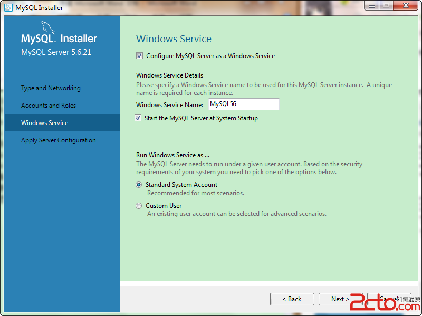Click the Run Windows Service as ... label
The width and height of the screenshot is (422, 316).
[x=173, y=155]
